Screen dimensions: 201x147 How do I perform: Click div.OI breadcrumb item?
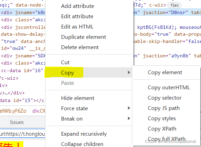[39, 111]
